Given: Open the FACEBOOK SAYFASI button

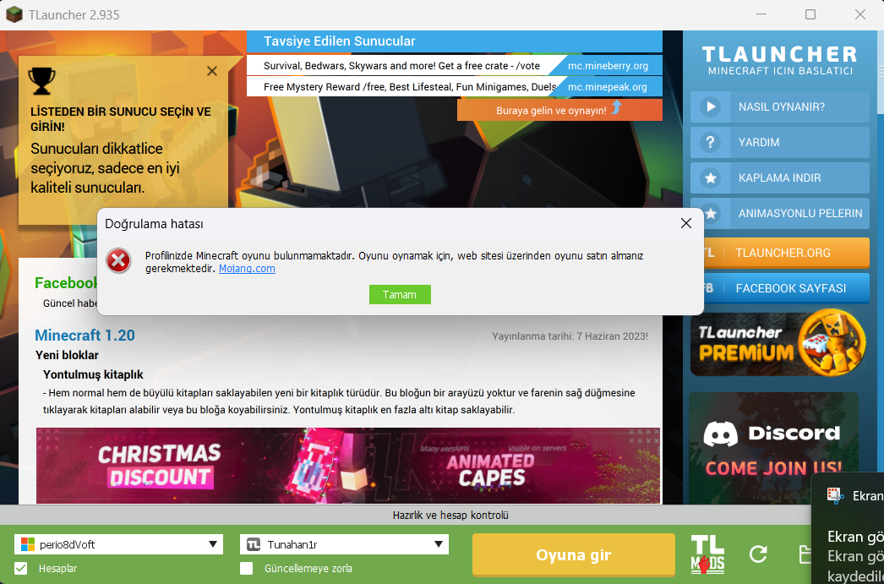Looking at the screenshot, I should 787,288.
